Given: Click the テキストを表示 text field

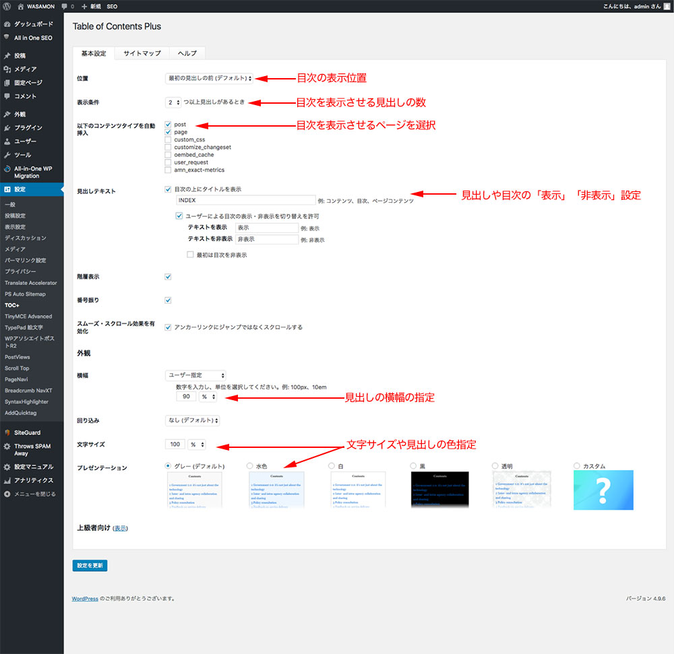Looking at the screenshot, I should pos(267,228).
